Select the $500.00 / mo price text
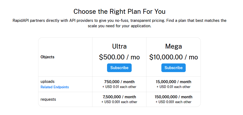243x115 pixels. pos(119,57)
